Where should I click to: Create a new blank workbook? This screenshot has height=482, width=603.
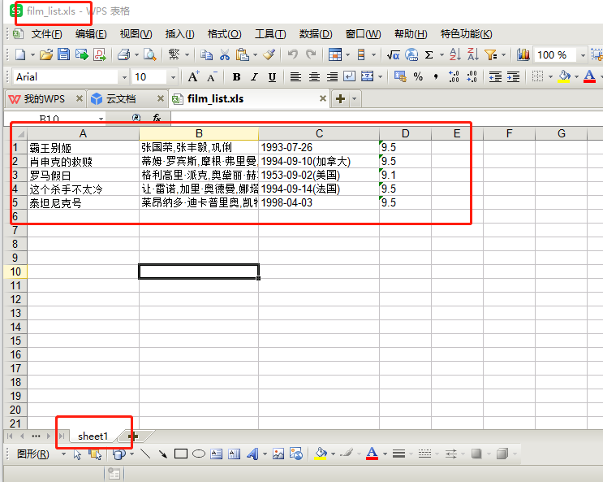pyautogui.click(x=20, y=54)
